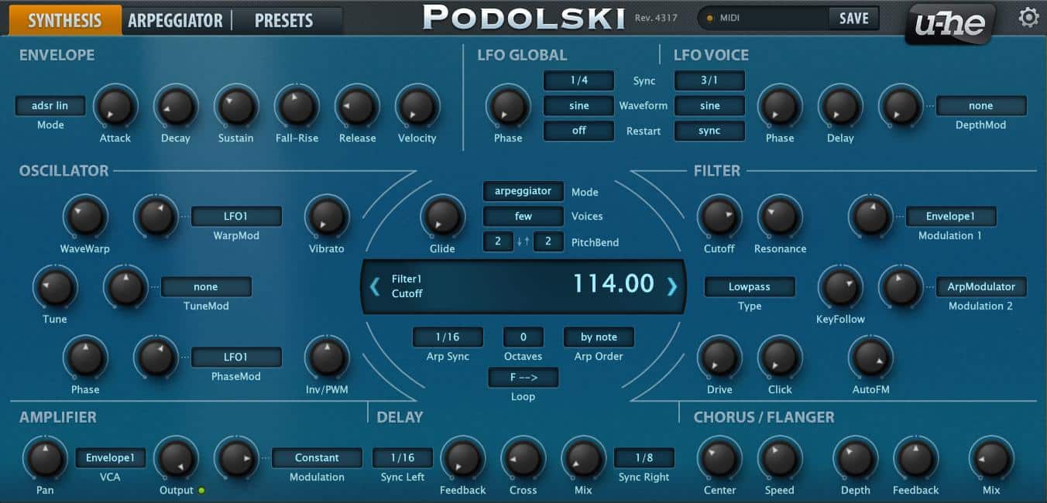Open the 'arpeggiator' voice Mode selector

tap(523, 191)
